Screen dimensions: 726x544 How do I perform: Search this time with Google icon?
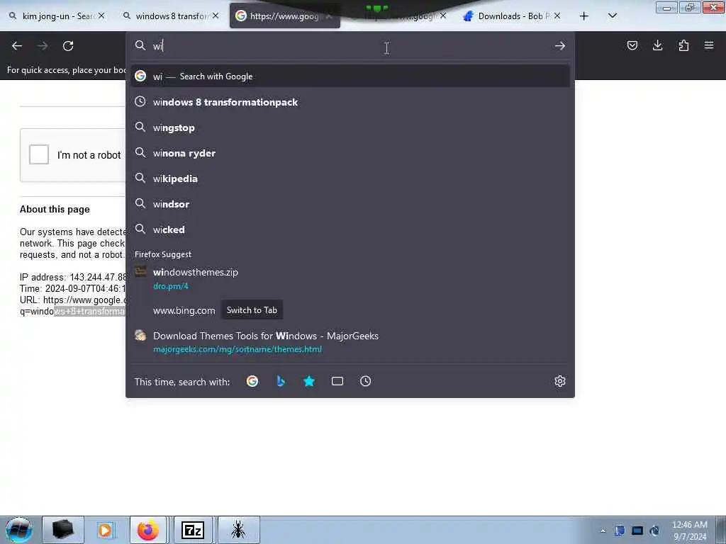[252, 381]
